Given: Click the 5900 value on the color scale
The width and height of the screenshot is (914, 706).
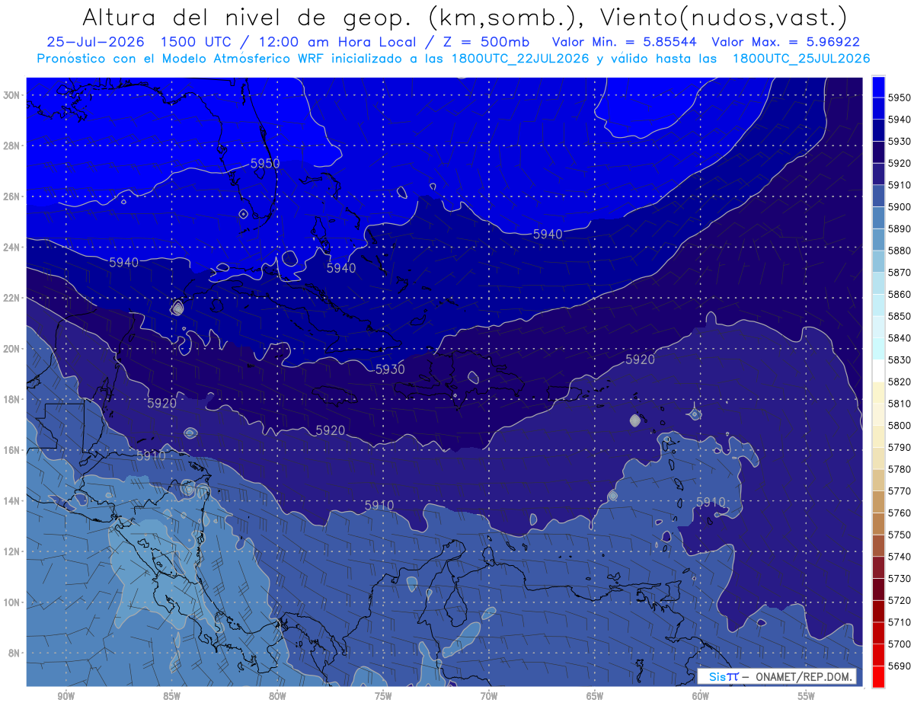Looking at the screenshot, I should click(x=899, y=206).
